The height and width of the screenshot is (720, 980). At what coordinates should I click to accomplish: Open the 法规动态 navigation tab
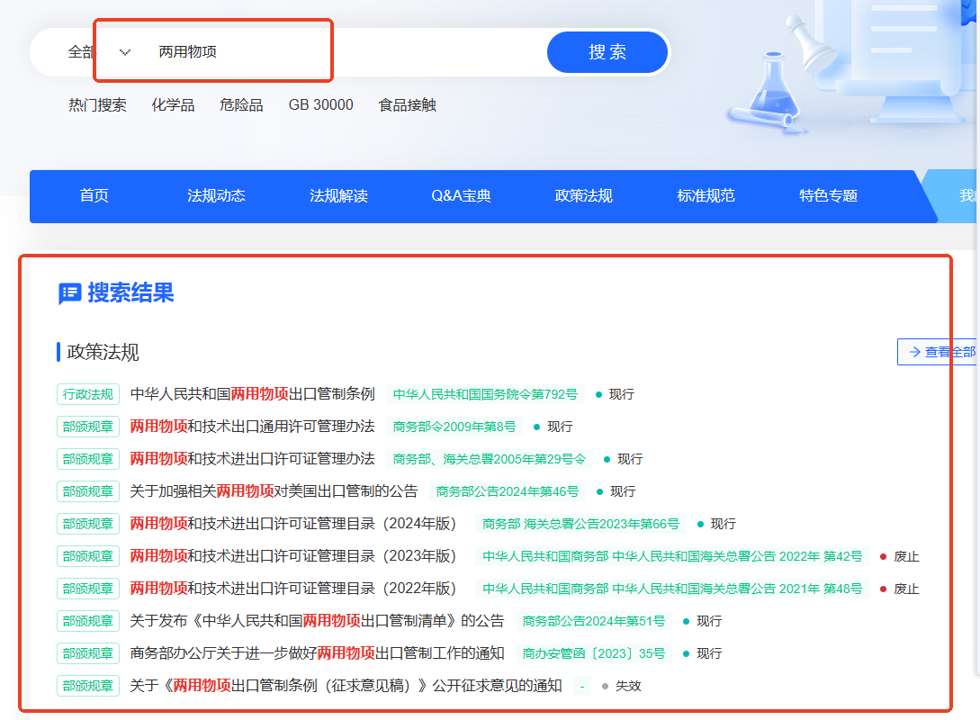[216, 196]
